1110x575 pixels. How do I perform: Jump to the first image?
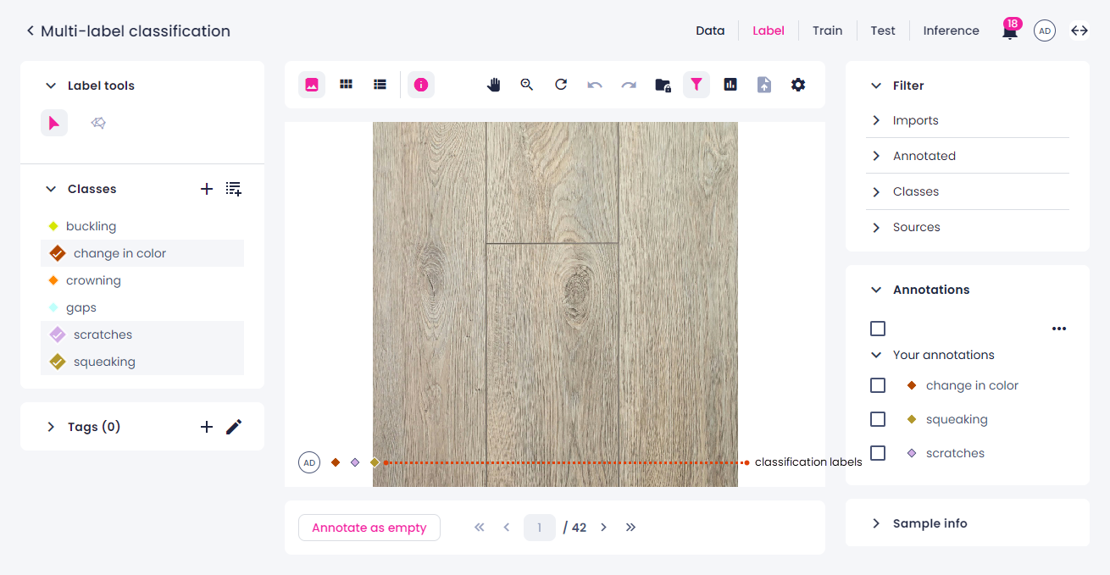480,528
